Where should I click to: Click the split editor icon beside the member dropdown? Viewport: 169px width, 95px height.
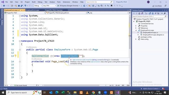pos(130,13)
